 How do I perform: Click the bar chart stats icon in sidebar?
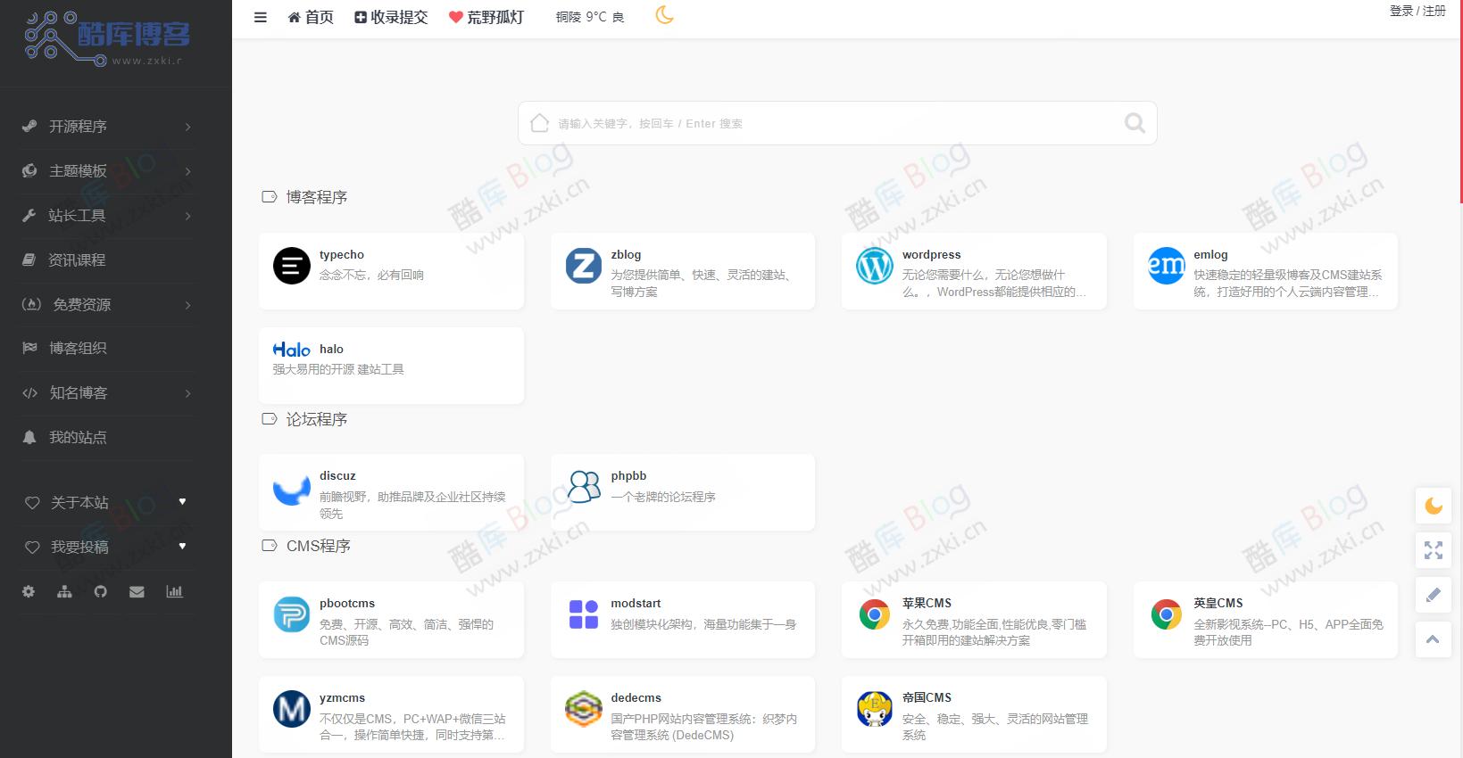(x=174, y=591)
